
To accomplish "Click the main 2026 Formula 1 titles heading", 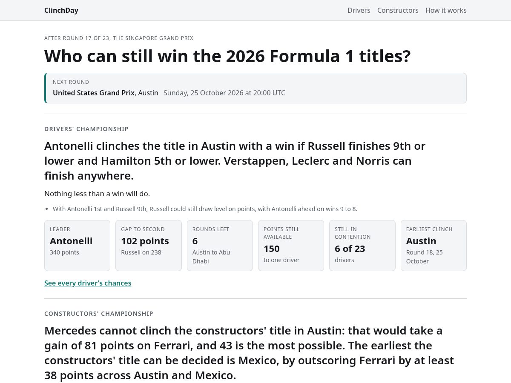I will coord(227,56).
